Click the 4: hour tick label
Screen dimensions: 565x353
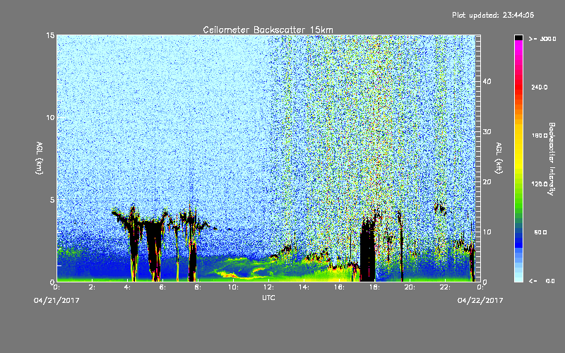point(127,287)
